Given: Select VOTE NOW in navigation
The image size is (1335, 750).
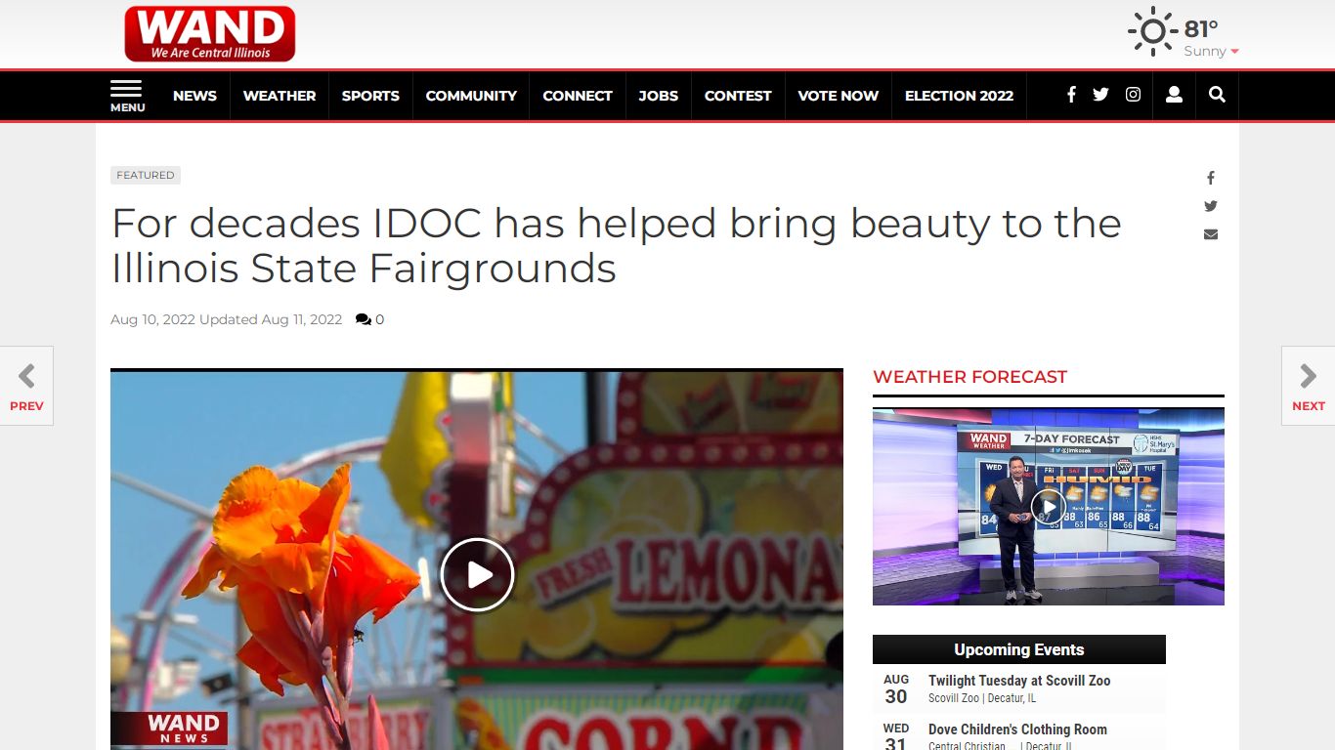Looking at the screenshot, I should [x=838, y=96].
